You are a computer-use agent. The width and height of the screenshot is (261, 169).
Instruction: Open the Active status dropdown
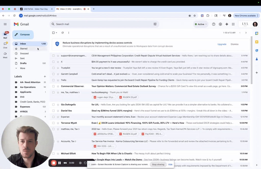(x=201, y=24)
